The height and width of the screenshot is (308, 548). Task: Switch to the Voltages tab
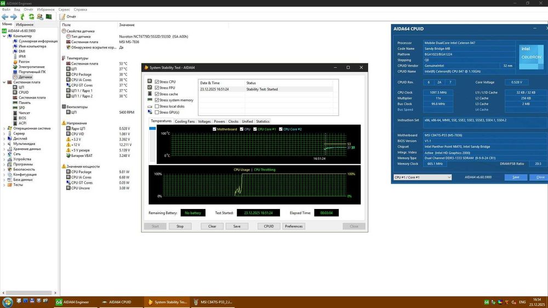[x=204, y=121]
